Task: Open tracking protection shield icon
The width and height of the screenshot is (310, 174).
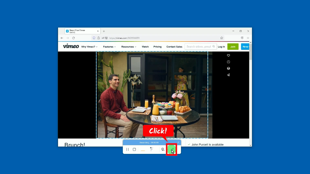Action: [x=94, y=38]
